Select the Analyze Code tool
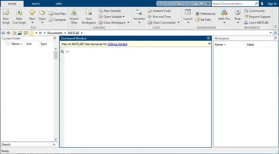279x154 pixels. [159, 11]
